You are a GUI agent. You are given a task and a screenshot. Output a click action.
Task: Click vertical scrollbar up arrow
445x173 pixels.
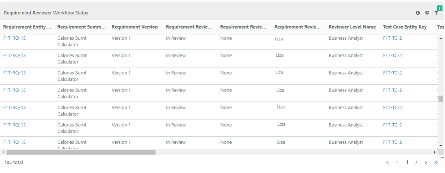click(441, 38)
